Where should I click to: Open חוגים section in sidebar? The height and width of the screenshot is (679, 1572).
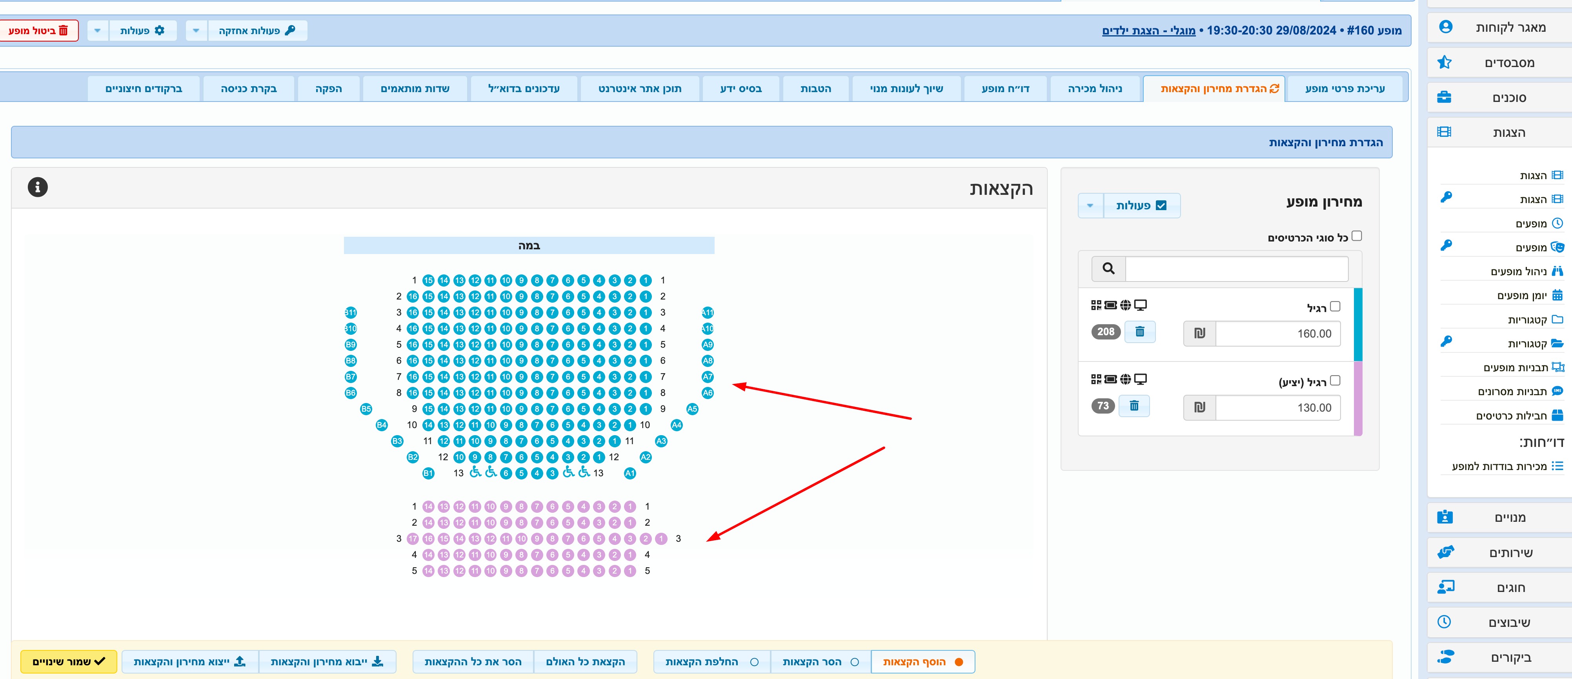[x=1499, y=588]
